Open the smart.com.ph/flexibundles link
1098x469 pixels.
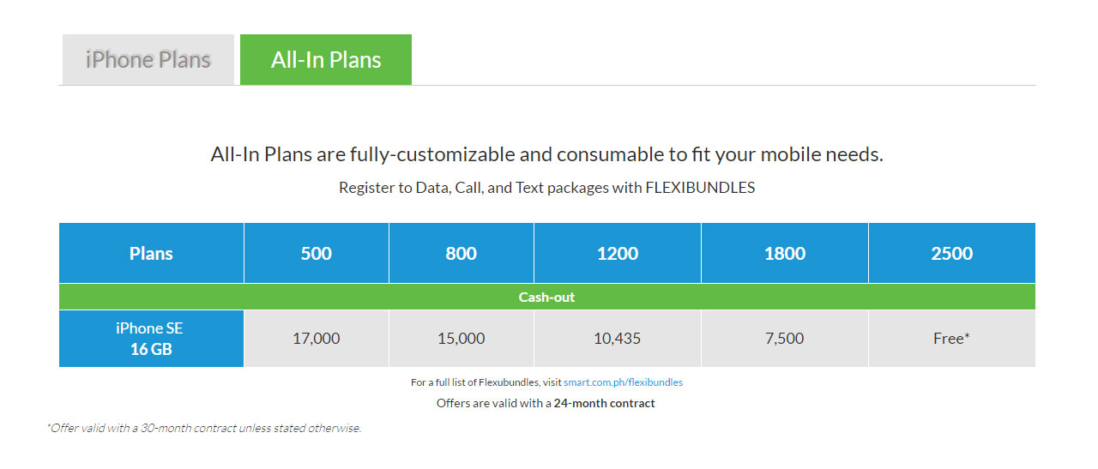[x=623, y=382]
